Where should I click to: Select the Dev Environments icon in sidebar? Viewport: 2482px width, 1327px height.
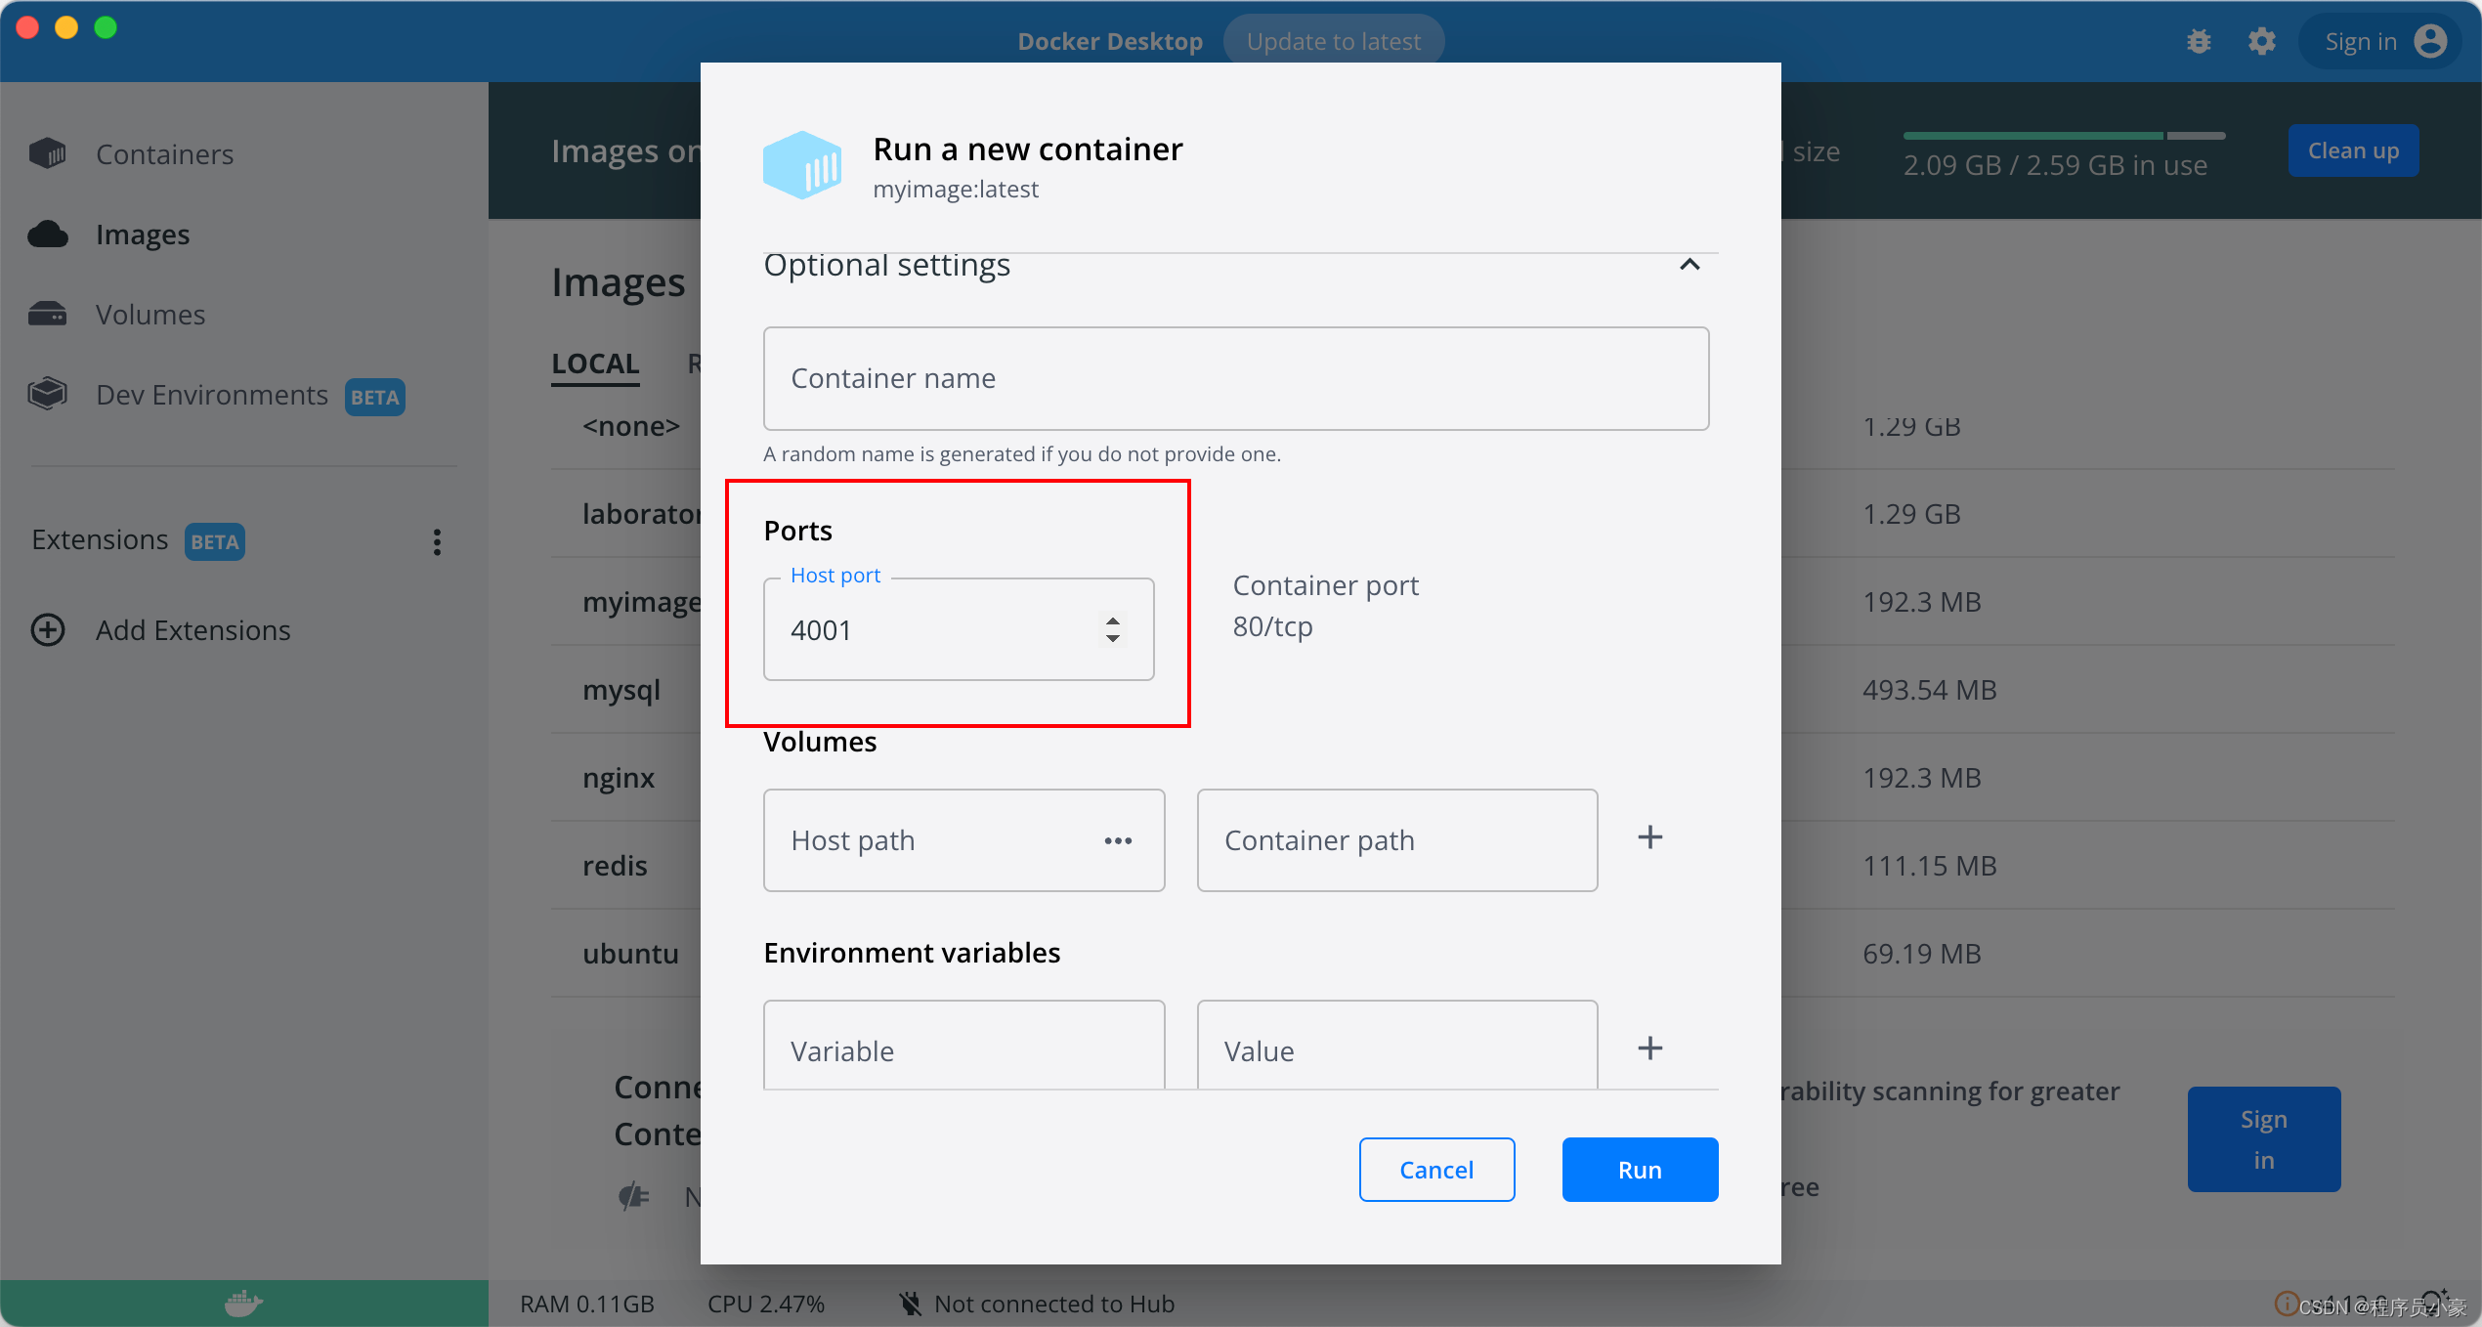49,396
